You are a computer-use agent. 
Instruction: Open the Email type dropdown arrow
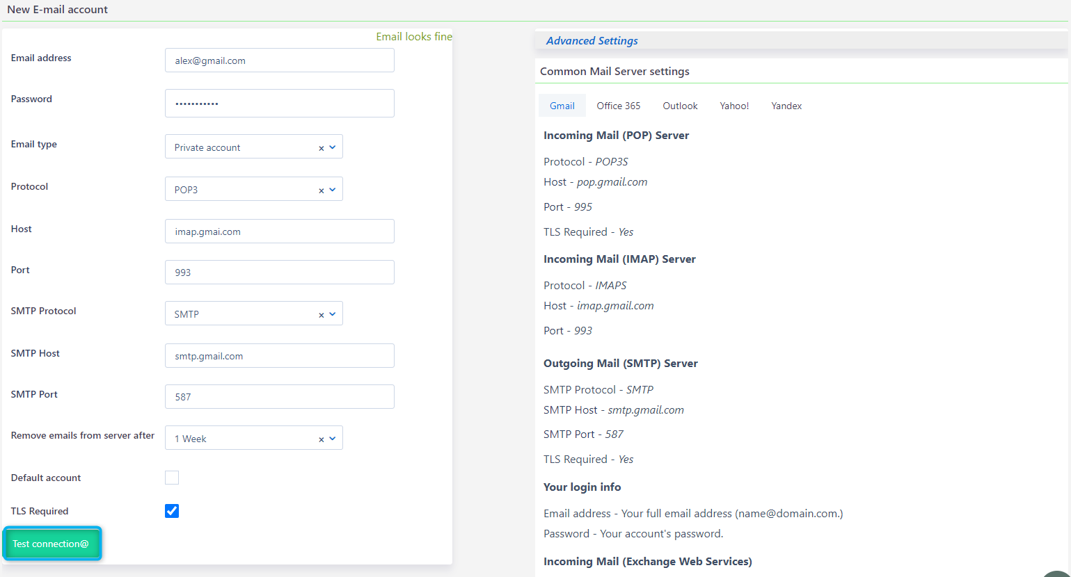coord(333,147)
